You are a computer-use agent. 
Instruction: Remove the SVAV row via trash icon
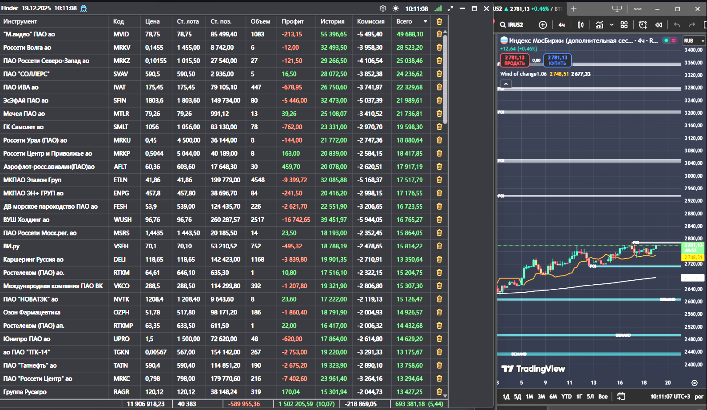coord(439,74)
